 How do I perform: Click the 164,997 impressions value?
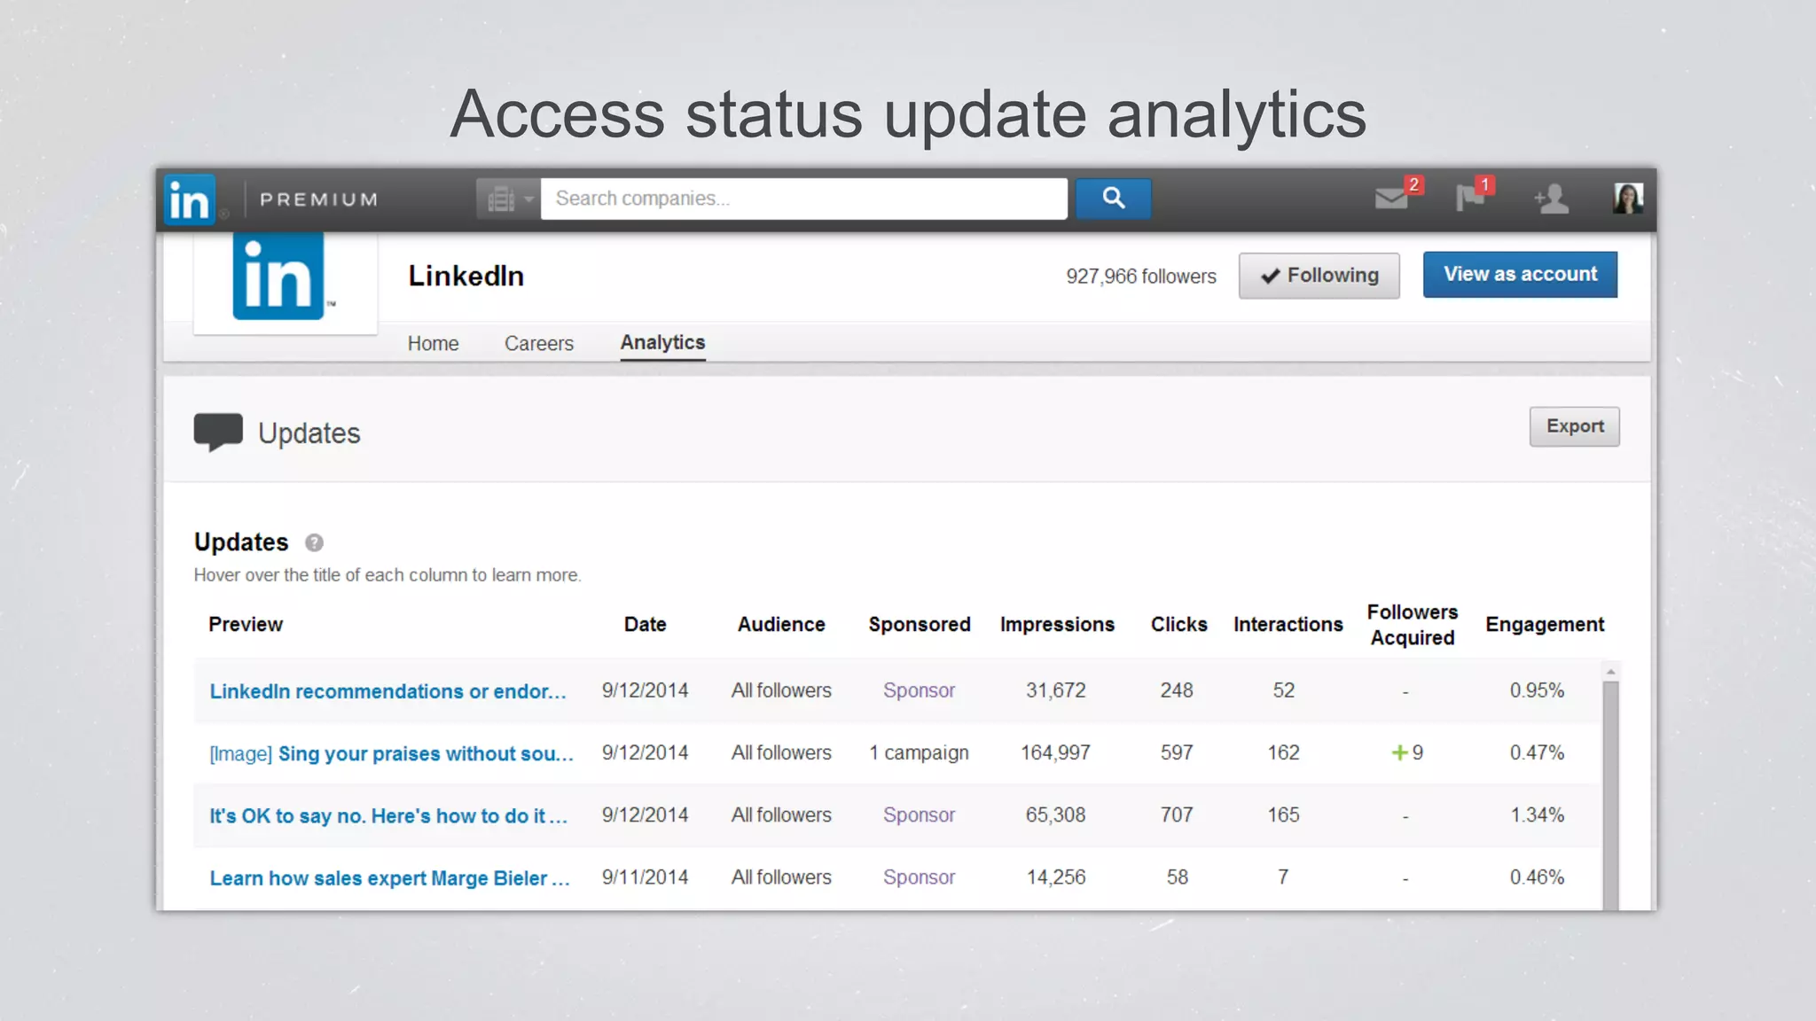tap(1055, 752)
